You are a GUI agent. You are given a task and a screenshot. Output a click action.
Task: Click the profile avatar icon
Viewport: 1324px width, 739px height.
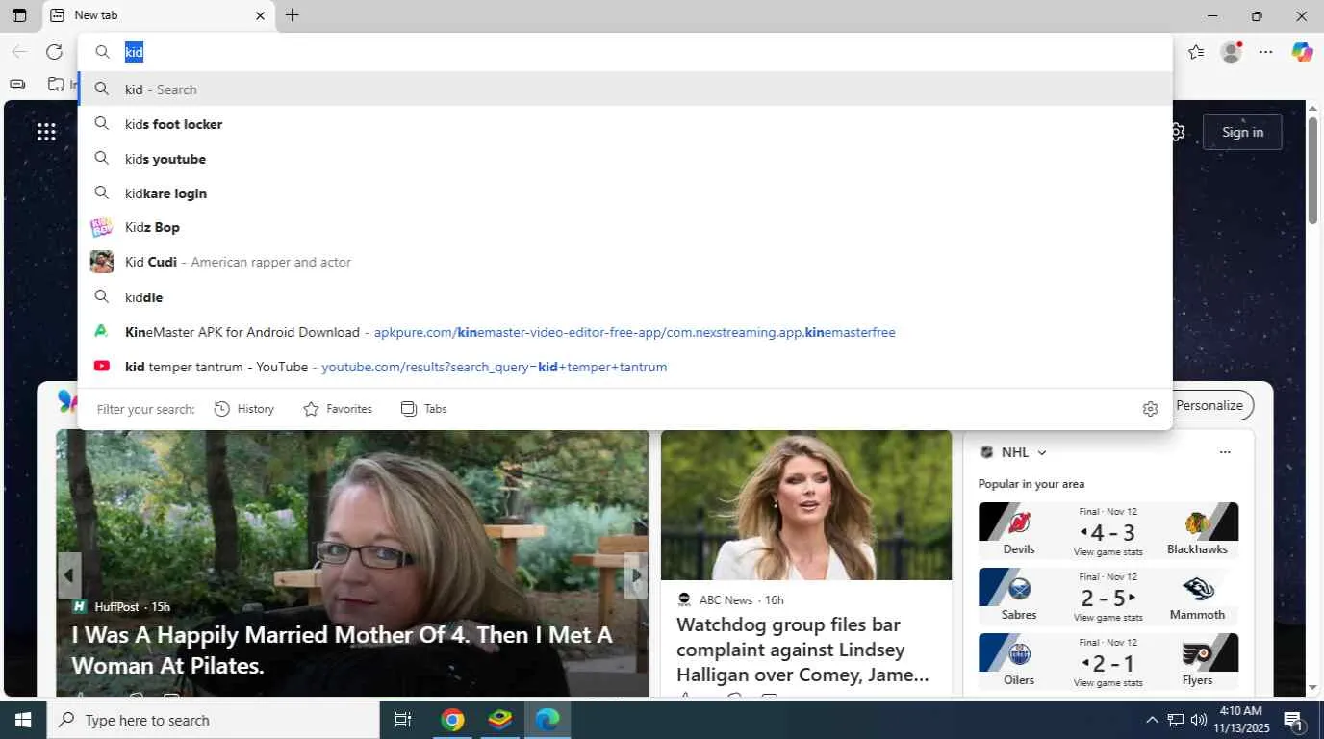(1231, 52)
